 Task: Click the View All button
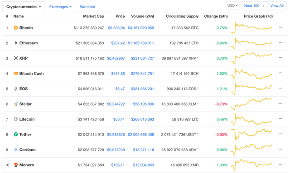pyautogui.click(x=277, y=6)
